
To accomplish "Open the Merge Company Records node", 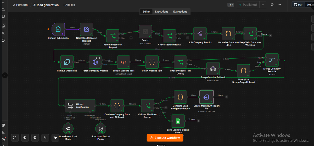I will (272, 60).
